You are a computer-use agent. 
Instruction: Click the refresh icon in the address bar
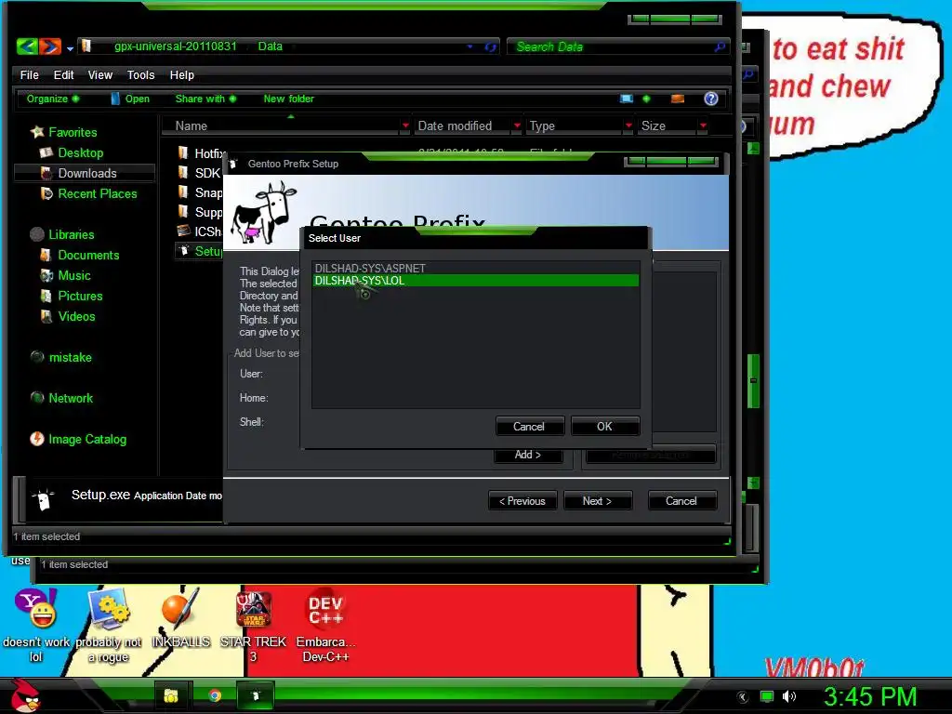pyautogui.click(x=491, y=46)
